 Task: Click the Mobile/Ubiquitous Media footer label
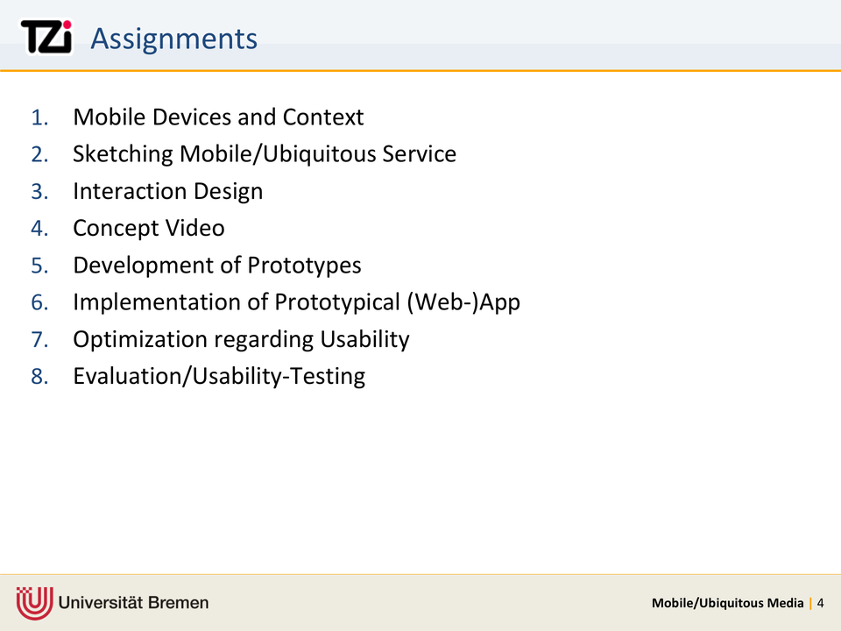(x=727, y=603)
